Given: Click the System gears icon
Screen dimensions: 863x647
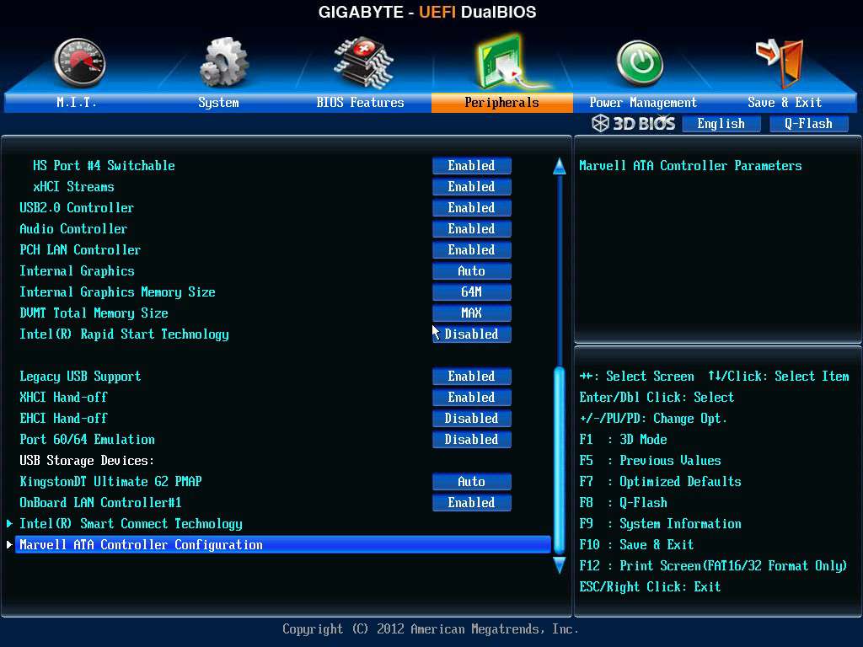Looking at the screenshot, I should (223, 62).
